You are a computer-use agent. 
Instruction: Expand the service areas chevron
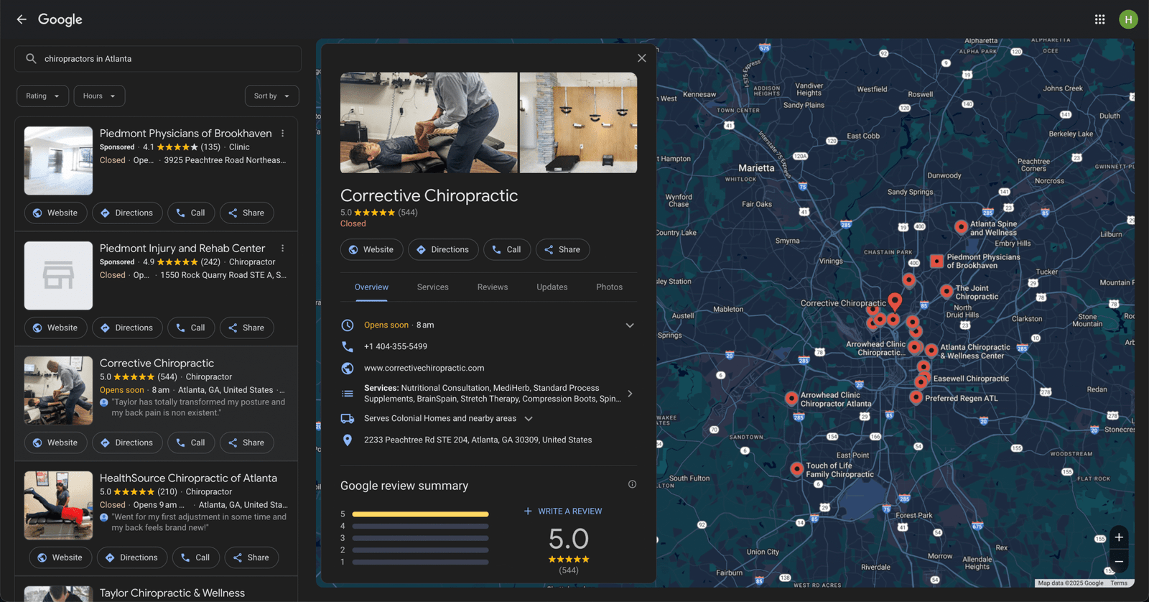coord(529,419)
